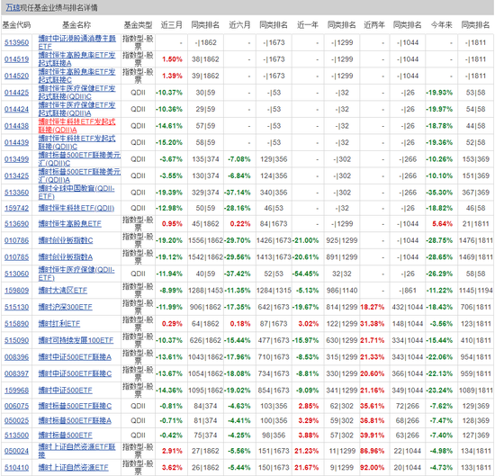Open fund code 515890 link
The height and width of the screenshot is (476, 495).
(x=17, y=324)
